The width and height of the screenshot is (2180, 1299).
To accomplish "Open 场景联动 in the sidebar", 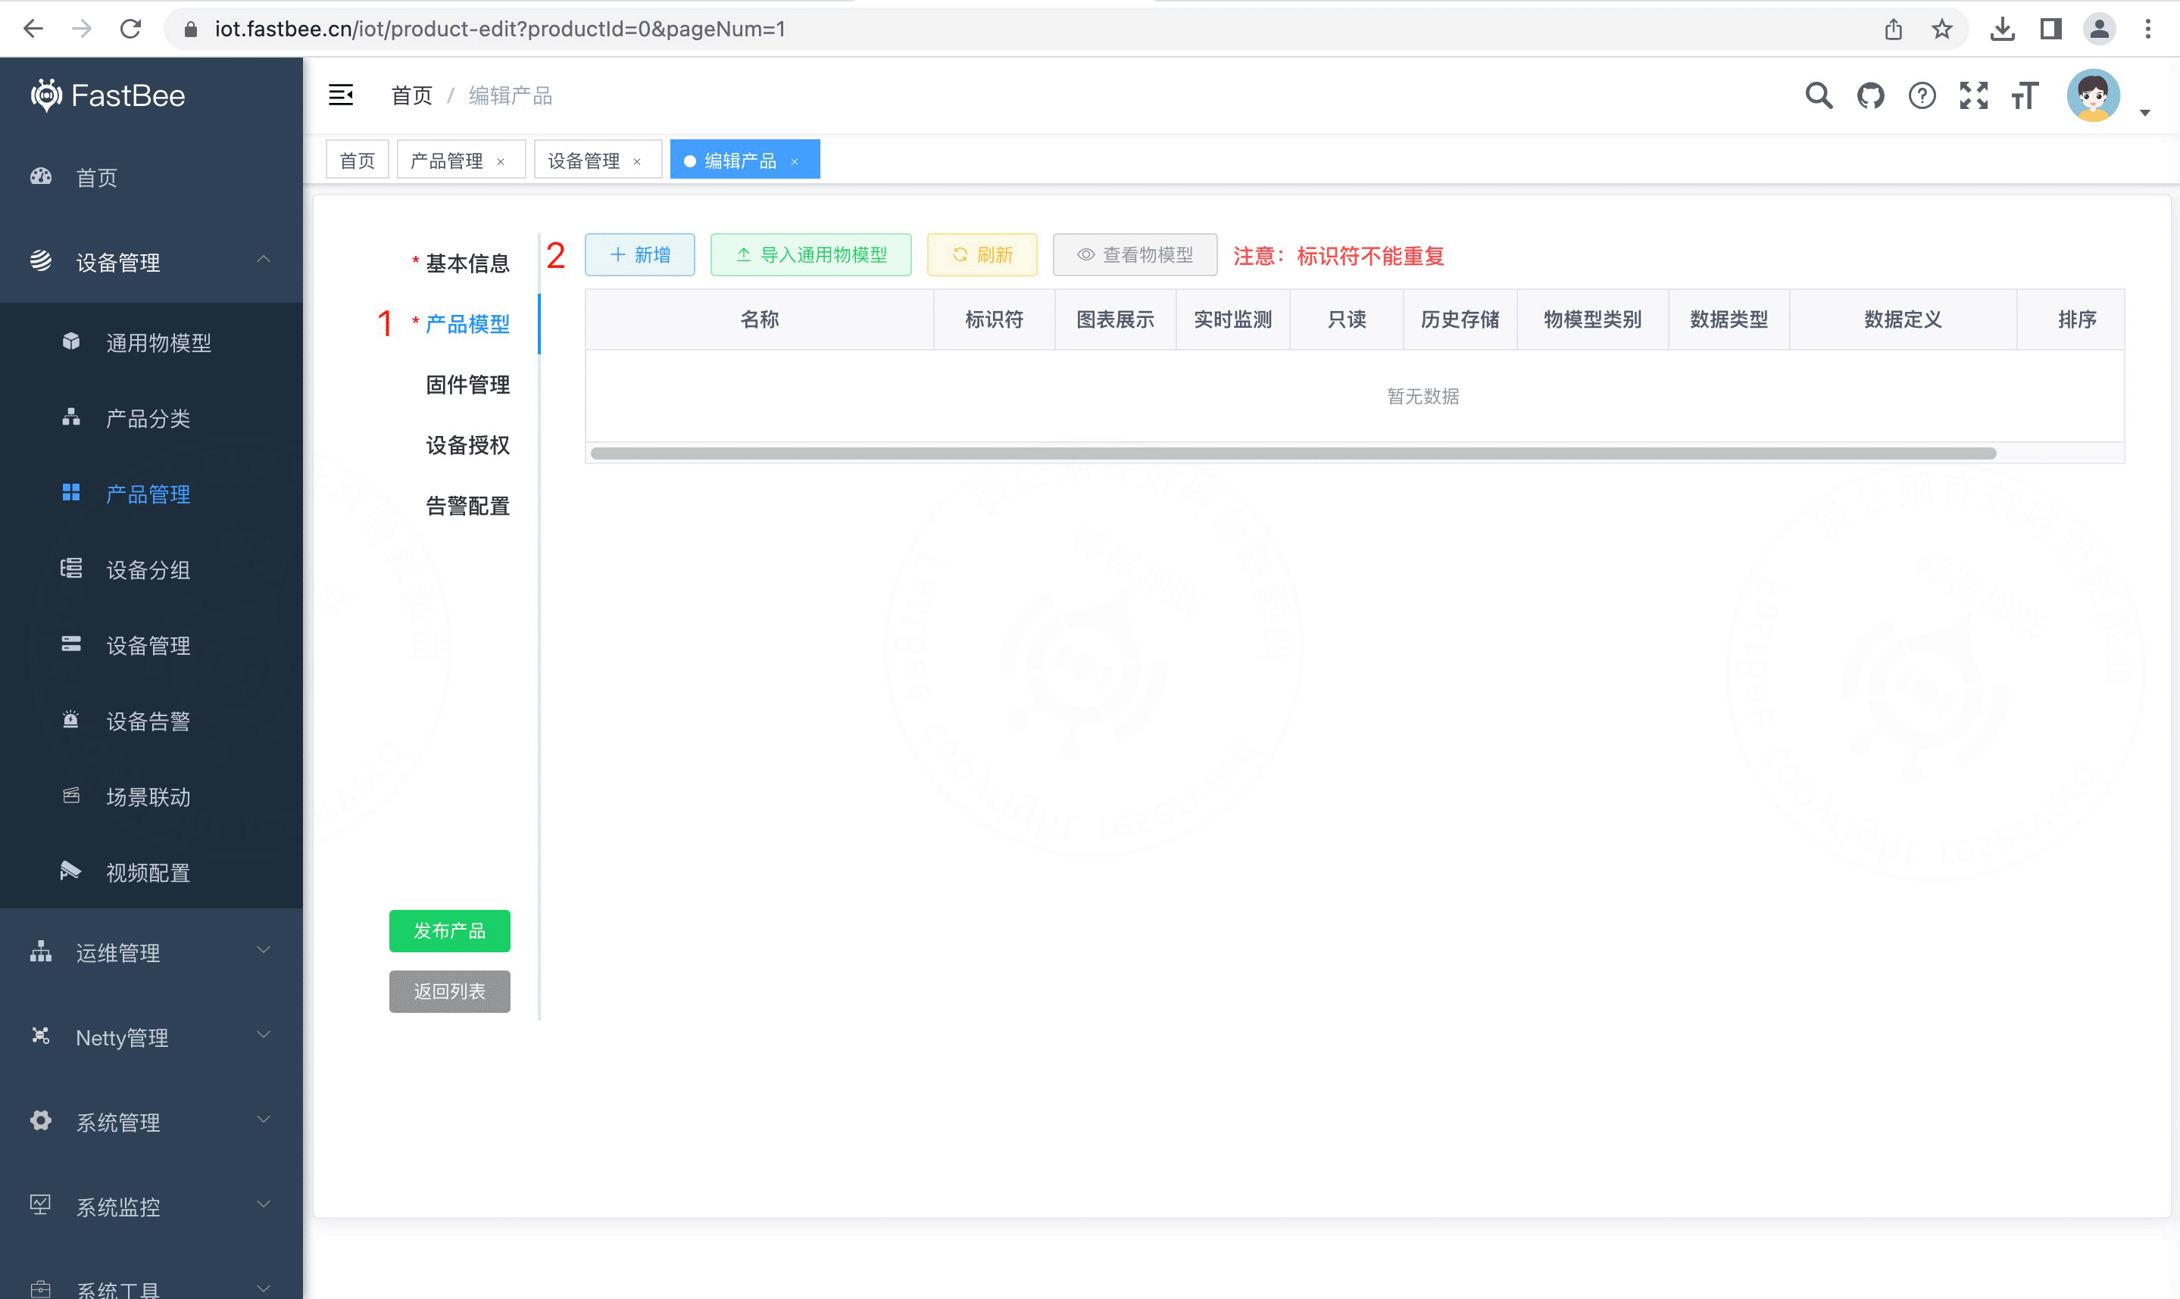I will click(x=151, y=796).
